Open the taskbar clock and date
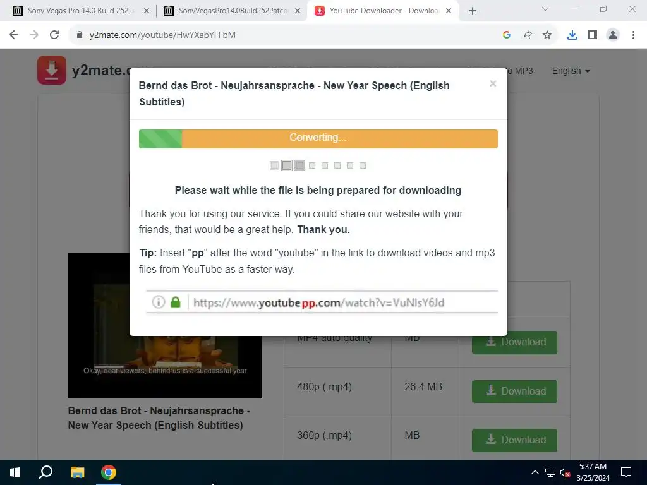This screenshot has width=647, height=485. coord(593,472)
